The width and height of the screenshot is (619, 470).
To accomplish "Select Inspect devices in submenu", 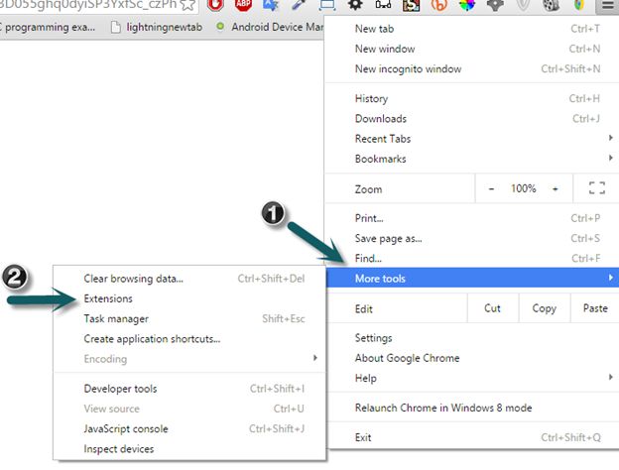I will tap(189, 449).
